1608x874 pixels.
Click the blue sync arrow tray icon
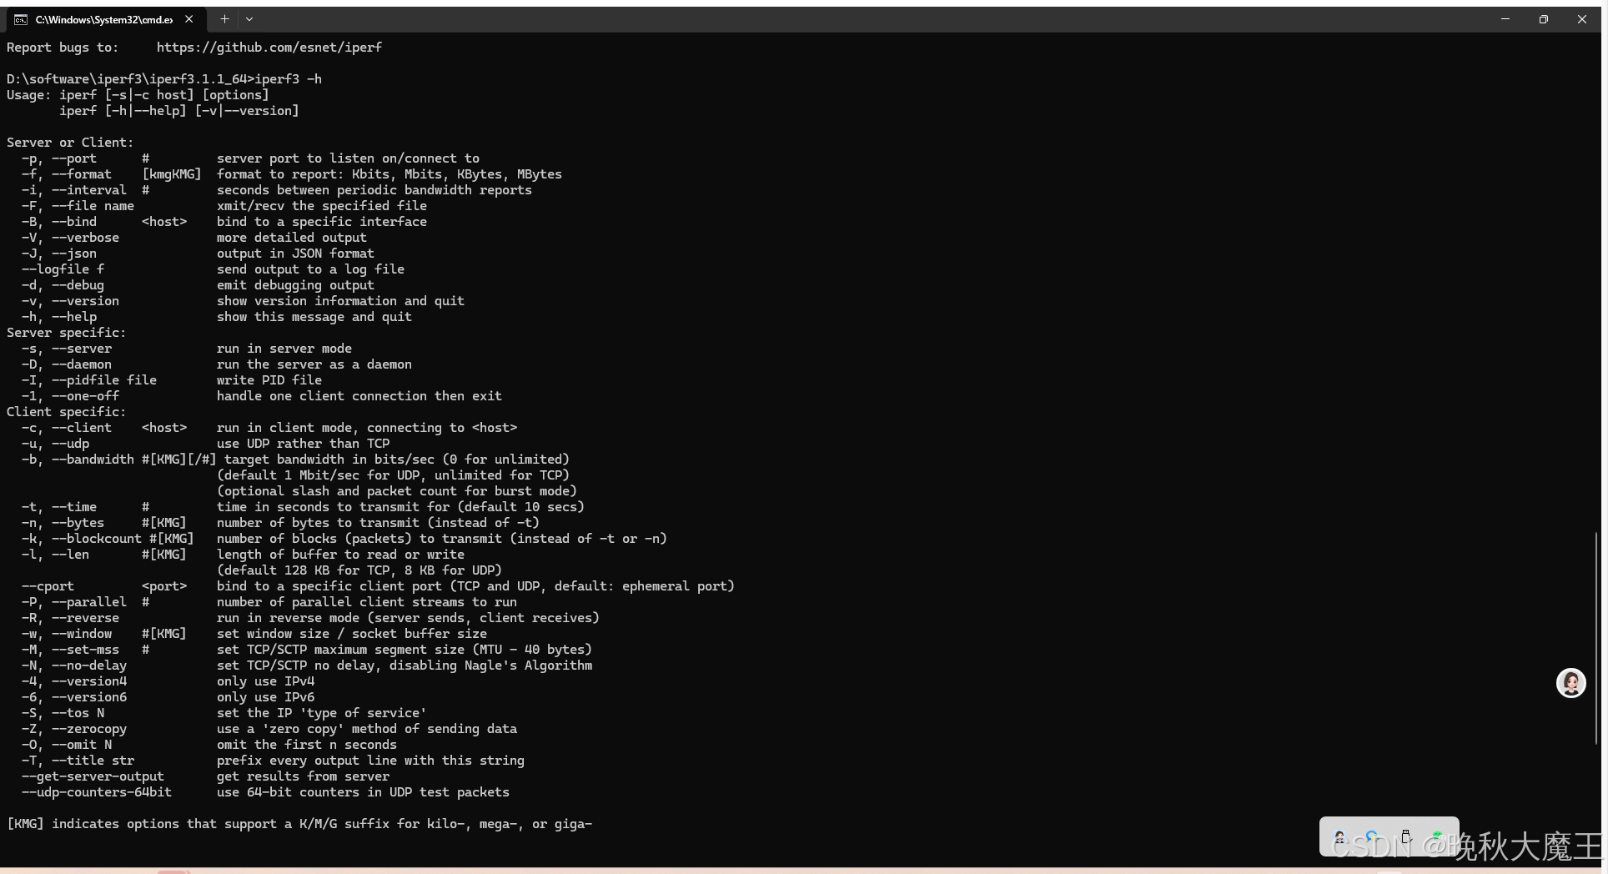click(x=1372, y=836)
